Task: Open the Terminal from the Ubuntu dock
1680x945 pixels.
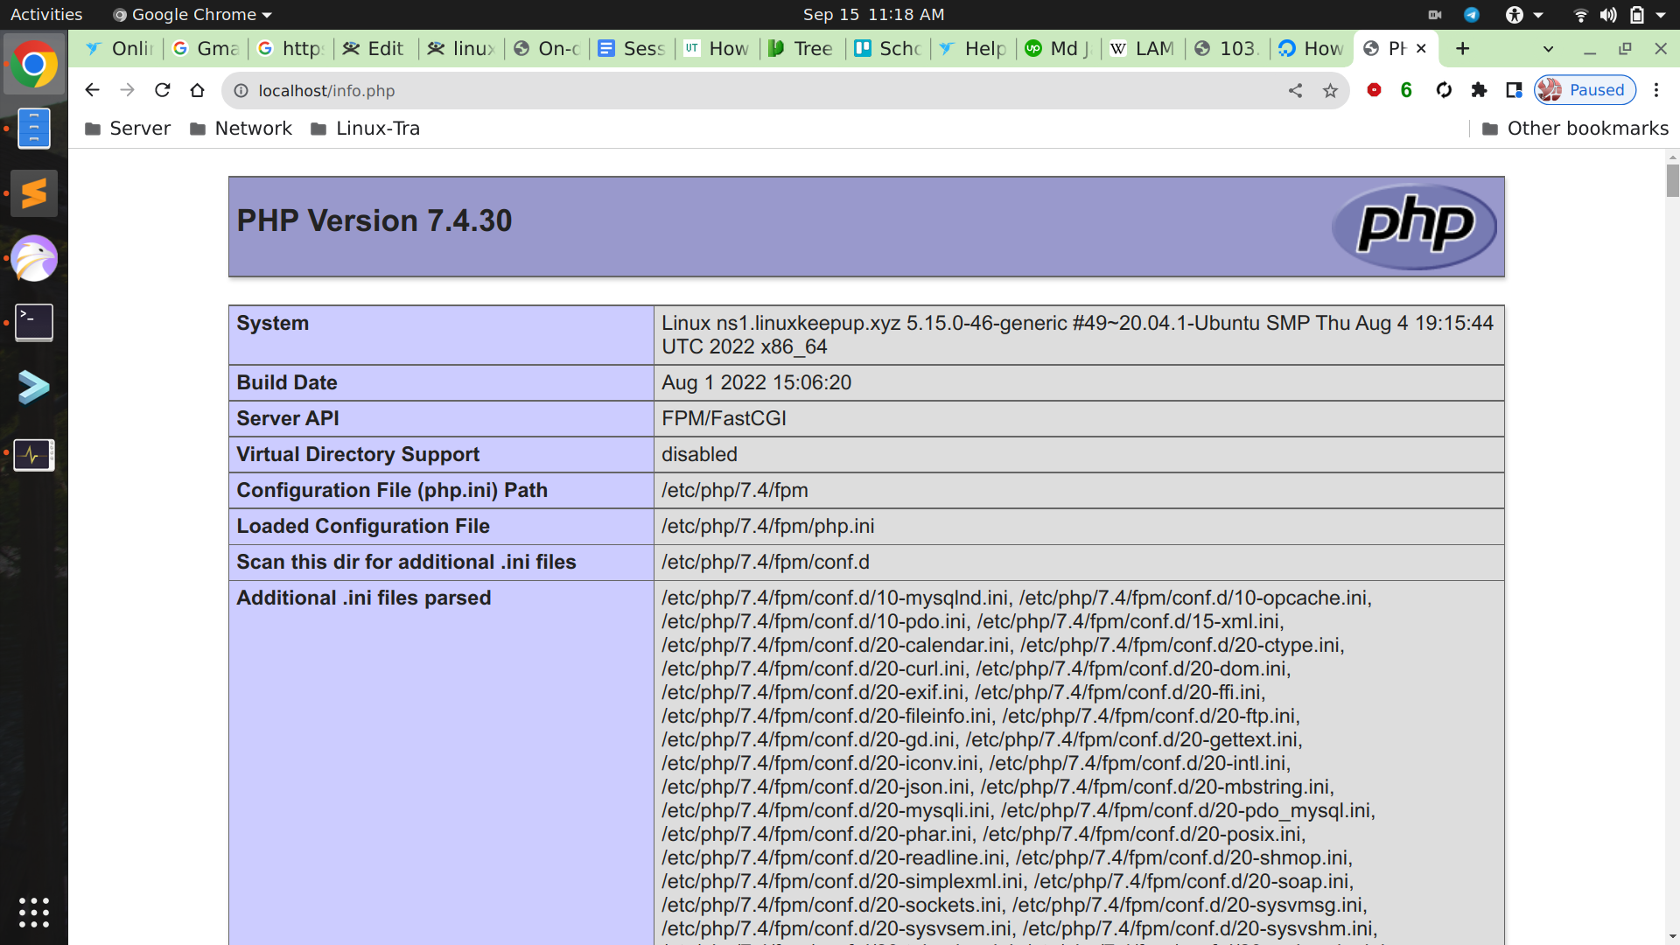Action: [x=33, y=321]
